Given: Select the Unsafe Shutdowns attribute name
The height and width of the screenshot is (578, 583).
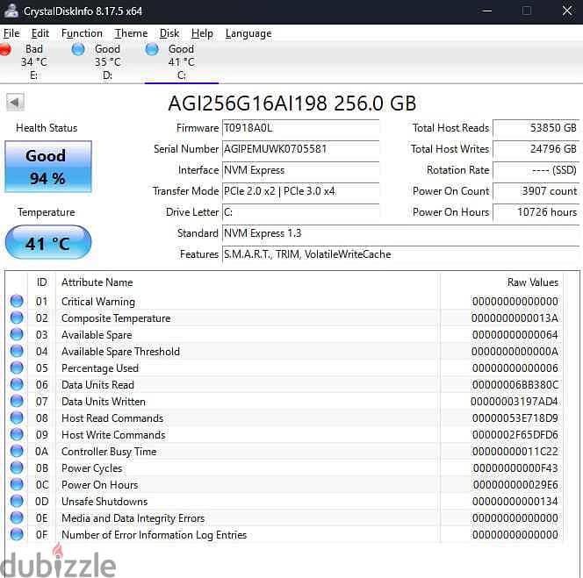Looking at the screenshot, I should [104, 502].
